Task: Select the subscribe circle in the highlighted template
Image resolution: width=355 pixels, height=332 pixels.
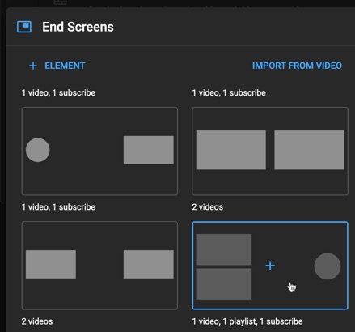Action: pyautogui.click(x=328, y=266)
